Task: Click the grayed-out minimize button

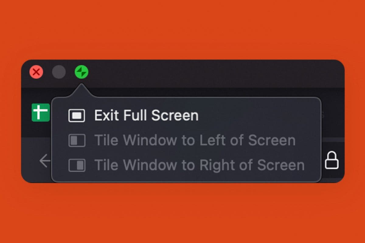Action: [x=59, y=72]
